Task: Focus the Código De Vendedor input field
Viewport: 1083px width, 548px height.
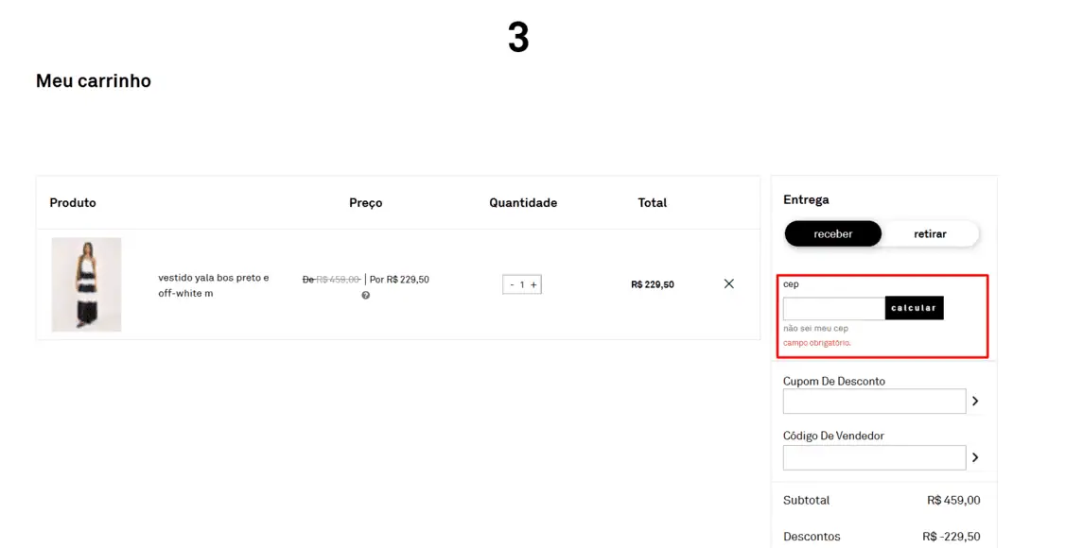Action: click(x=874, y=457)
